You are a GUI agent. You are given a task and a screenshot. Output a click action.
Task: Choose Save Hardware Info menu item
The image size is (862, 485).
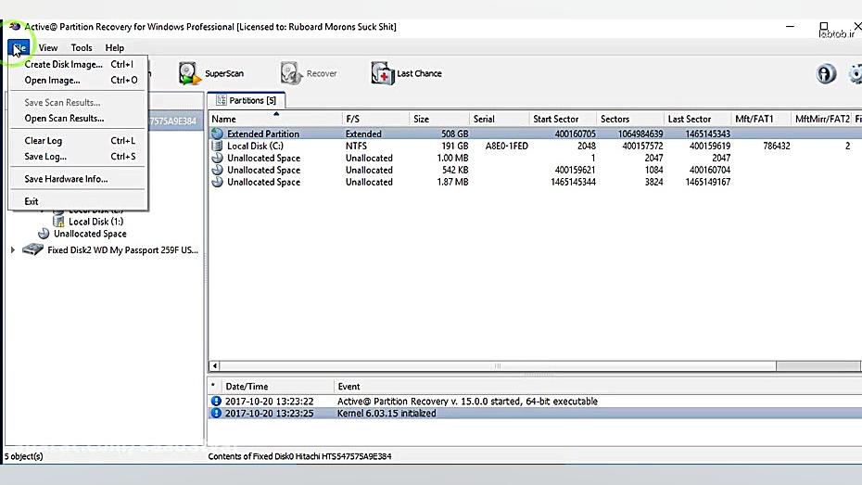66,179
